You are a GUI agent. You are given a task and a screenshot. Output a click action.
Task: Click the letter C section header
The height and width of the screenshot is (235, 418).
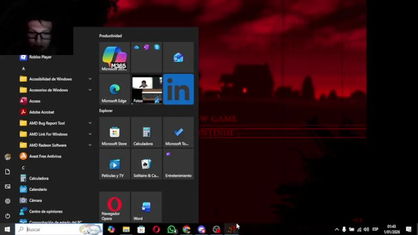pos(23,168)
